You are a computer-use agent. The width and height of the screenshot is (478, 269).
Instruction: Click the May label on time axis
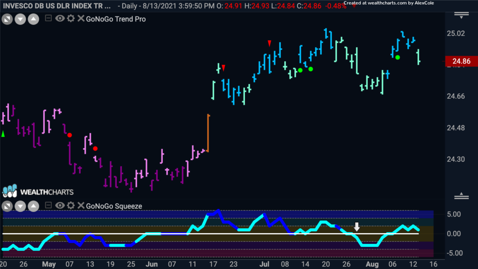pos(49,264)
